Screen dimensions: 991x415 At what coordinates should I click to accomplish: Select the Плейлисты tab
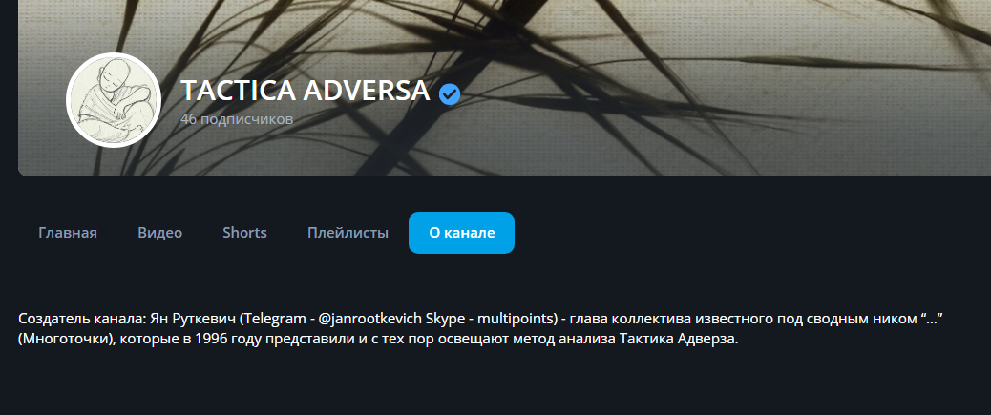point(348,233)
